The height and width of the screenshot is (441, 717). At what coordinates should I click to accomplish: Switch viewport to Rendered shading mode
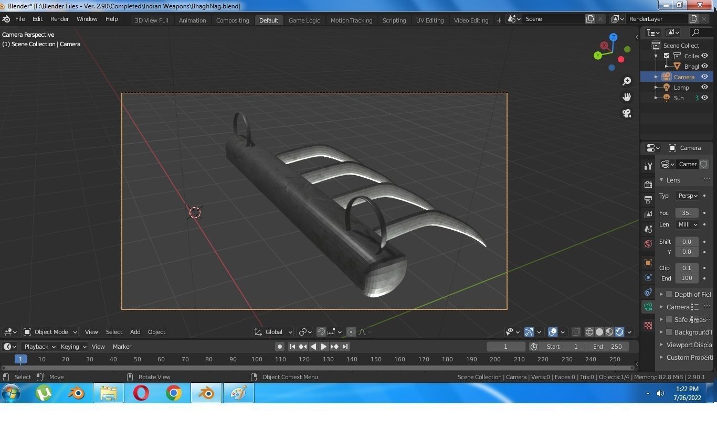point(619,332)
